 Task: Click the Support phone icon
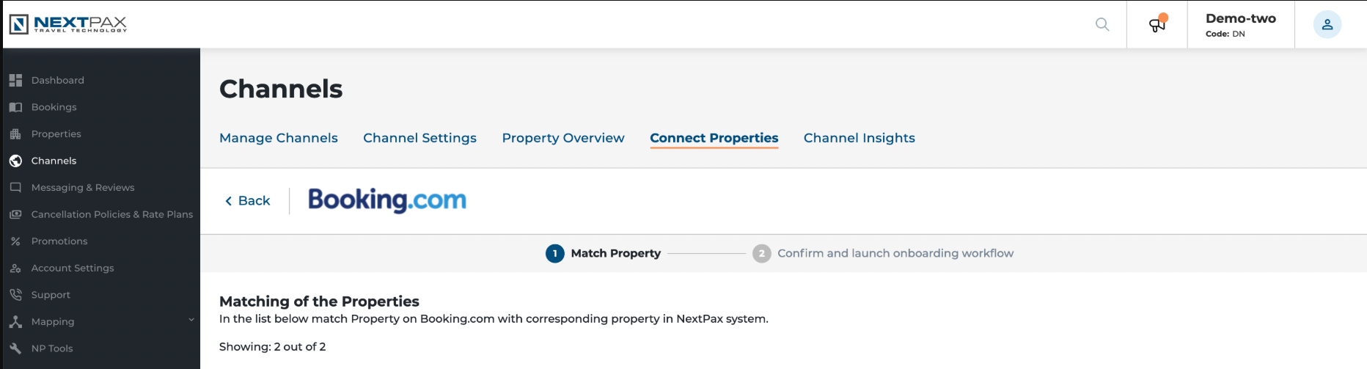[15, 295]
